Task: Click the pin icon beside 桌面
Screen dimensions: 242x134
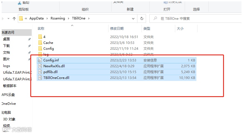Action: (29, 39)
